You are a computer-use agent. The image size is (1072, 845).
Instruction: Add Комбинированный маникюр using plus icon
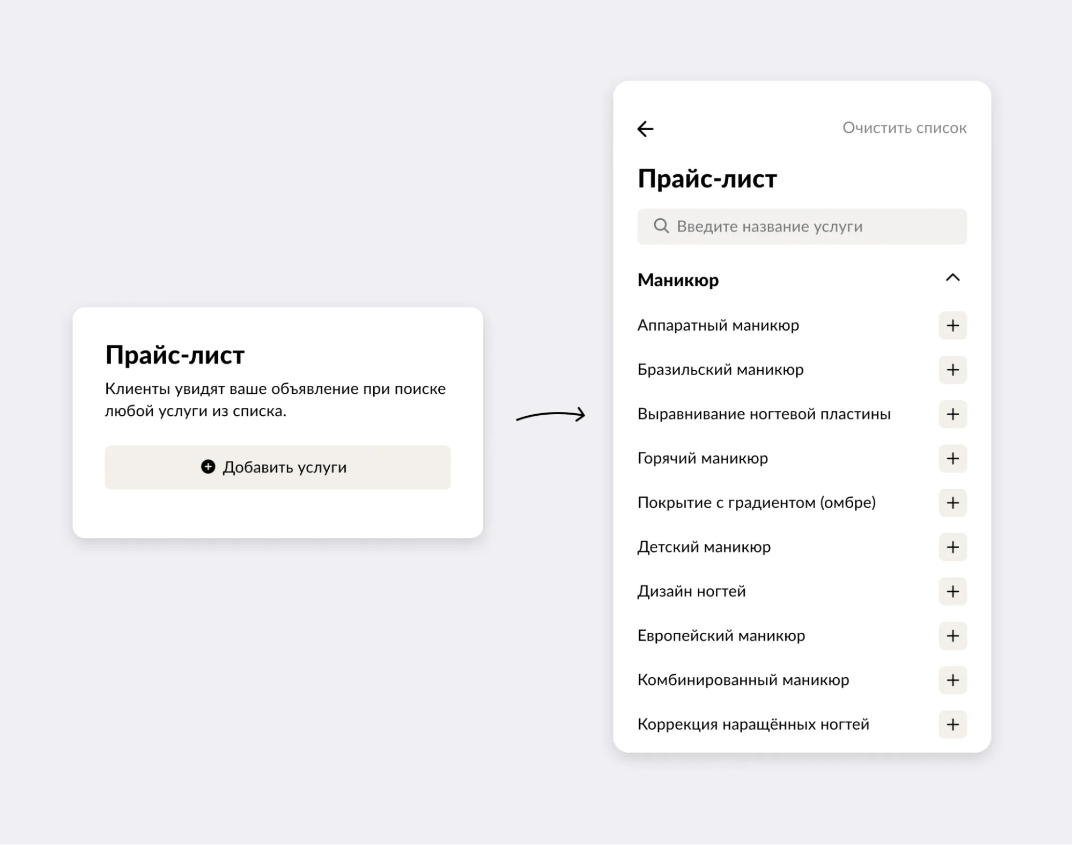point(952,681)
